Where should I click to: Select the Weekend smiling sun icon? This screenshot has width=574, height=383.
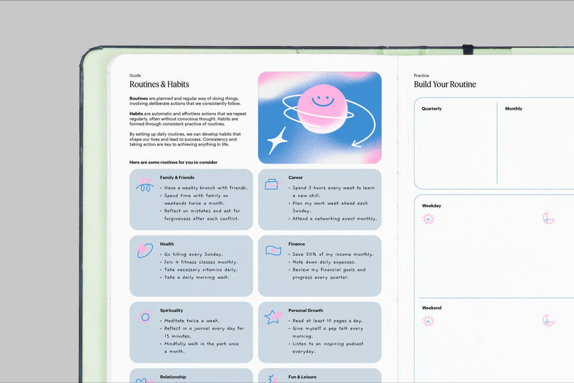tap(428, 320)
